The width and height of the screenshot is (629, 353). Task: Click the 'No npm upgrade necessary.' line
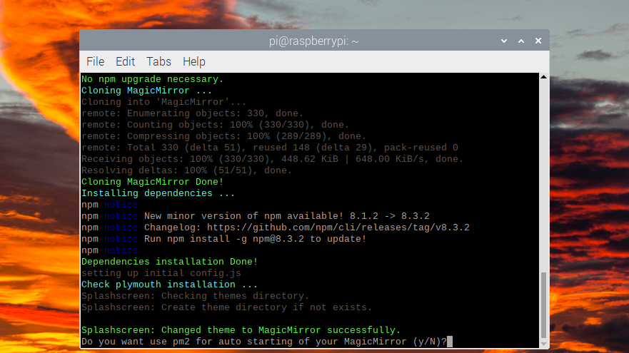(153, 79)
